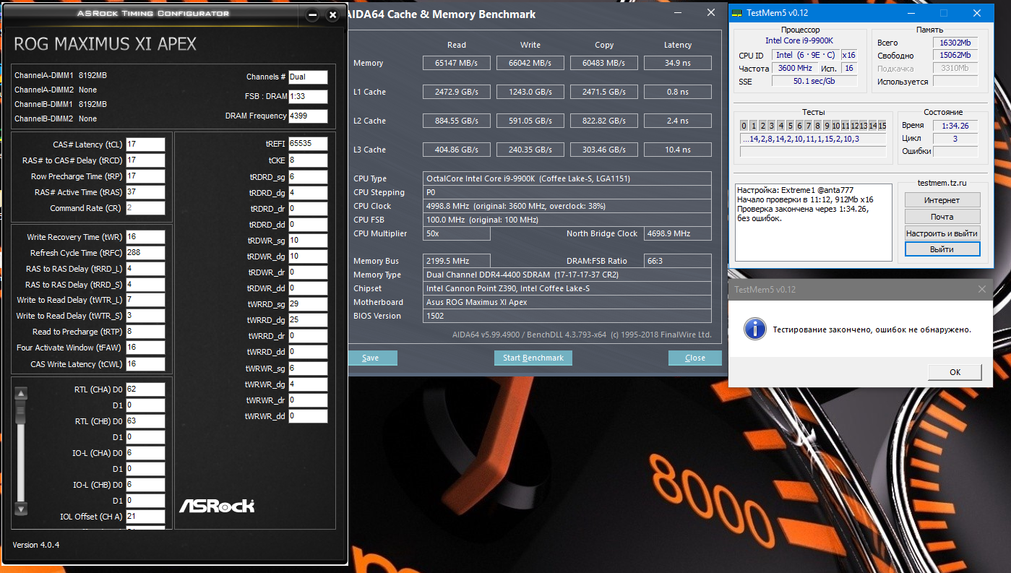Click the Почта button in TestMem5
Viewport: 1011px width, 573px height.
tap(942, 217)
